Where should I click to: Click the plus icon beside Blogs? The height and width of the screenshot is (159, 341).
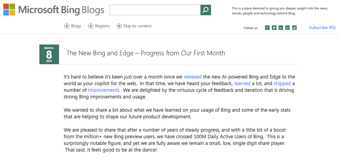pos(67,26)
